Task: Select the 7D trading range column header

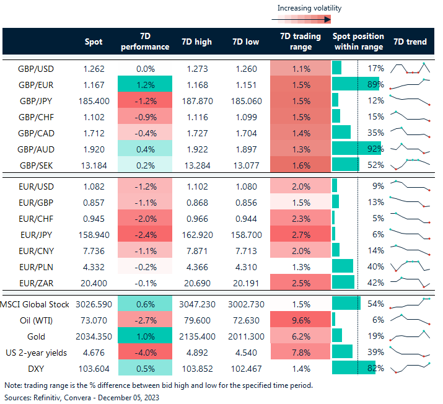Action: [x=300, y=42]
